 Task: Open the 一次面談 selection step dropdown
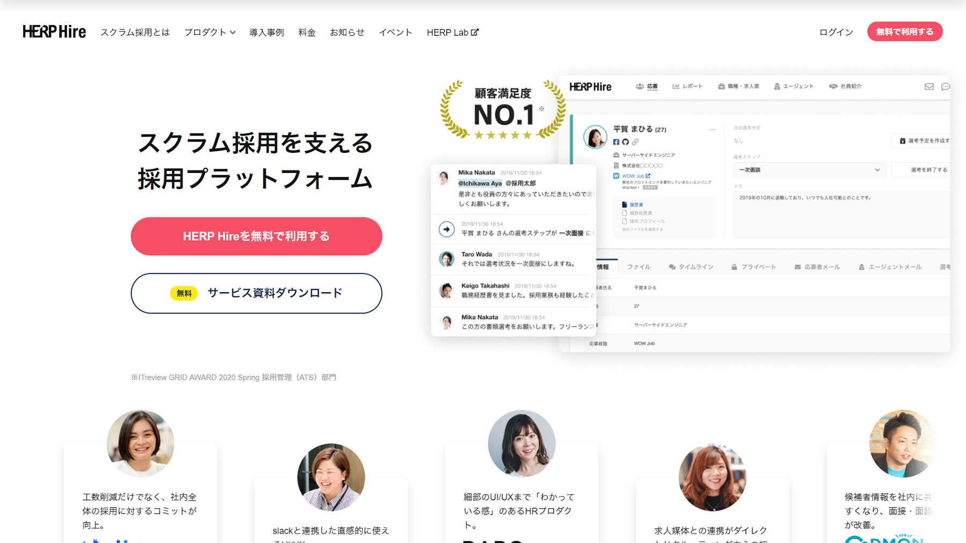click(809, 170)
